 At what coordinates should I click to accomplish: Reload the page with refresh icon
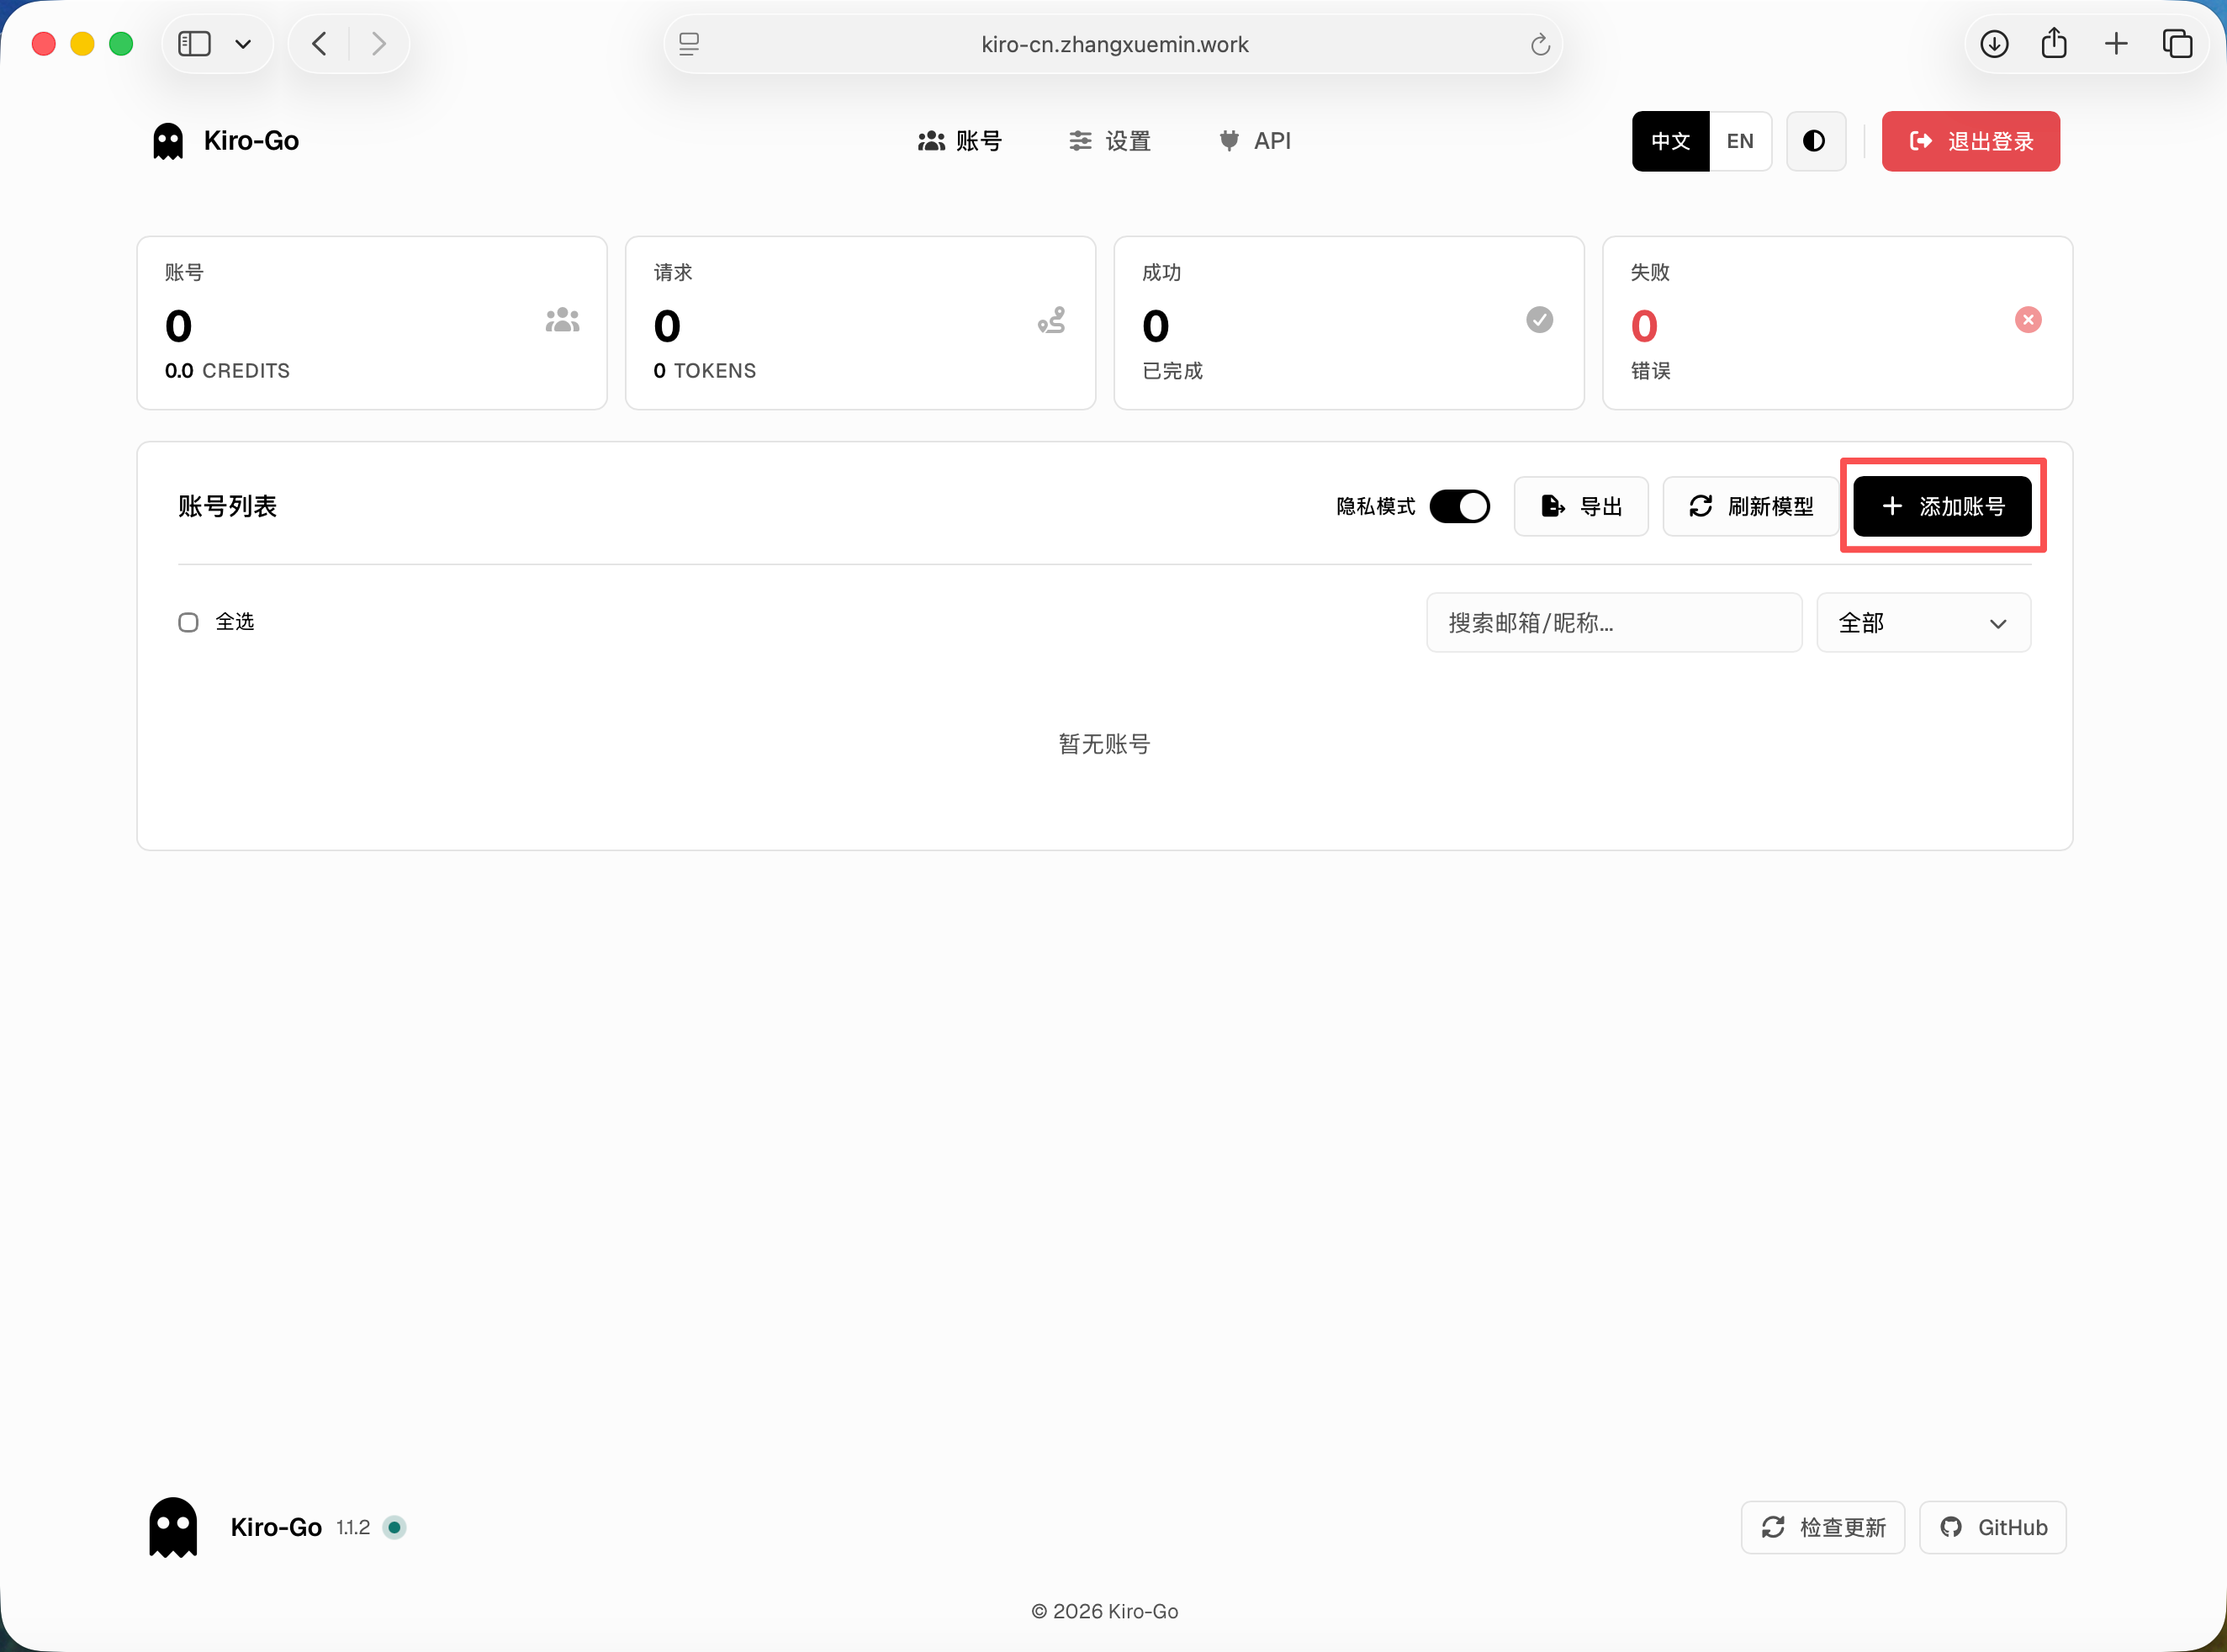point(1540,44)
